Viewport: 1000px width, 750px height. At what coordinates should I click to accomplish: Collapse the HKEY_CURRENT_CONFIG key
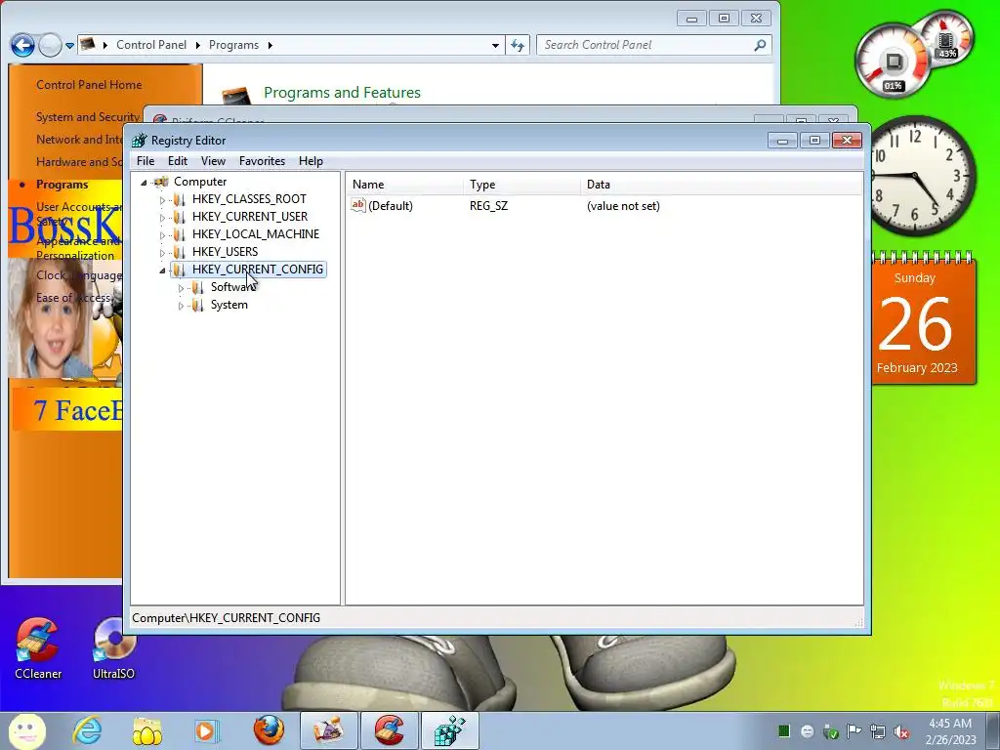[162, 271]
